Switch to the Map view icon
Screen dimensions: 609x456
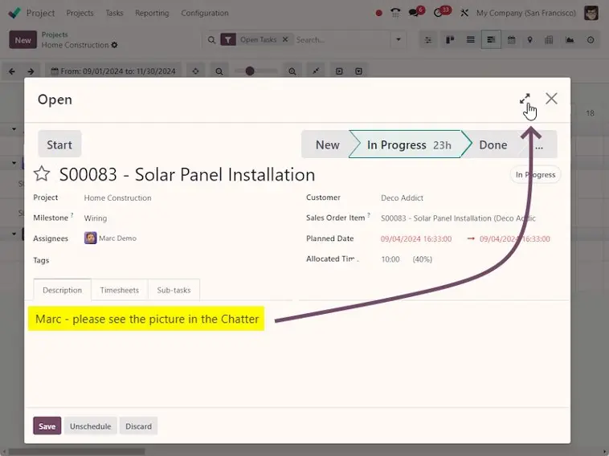pos(530,40)
